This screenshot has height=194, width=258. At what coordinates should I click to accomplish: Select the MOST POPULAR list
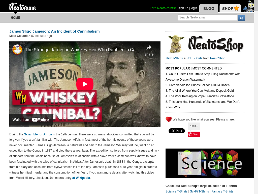click(178, 68)
